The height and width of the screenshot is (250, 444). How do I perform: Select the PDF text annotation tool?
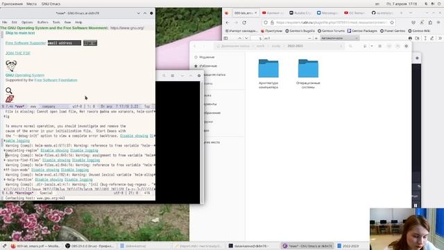(x=425, y=38)
